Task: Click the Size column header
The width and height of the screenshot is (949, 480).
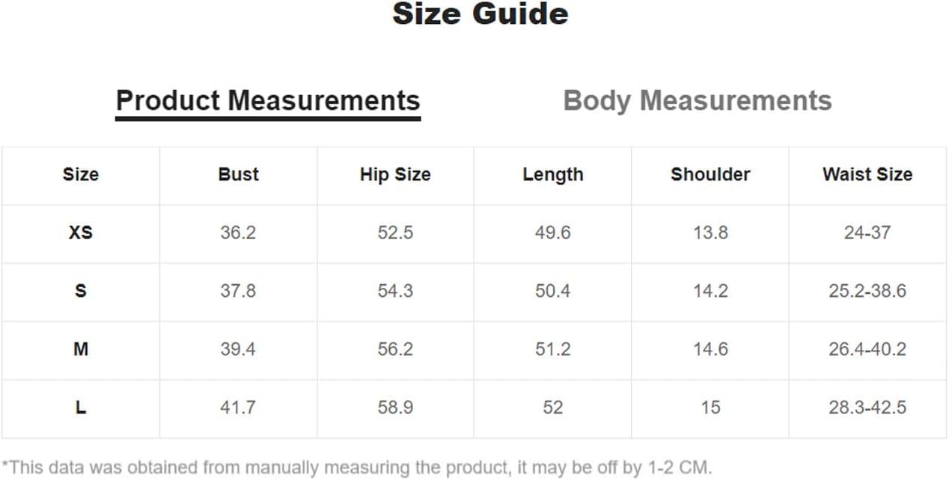Action: pos(81,174)
